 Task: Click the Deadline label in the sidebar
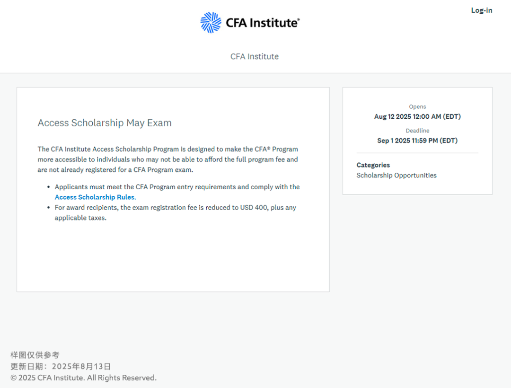coord(417,131)
